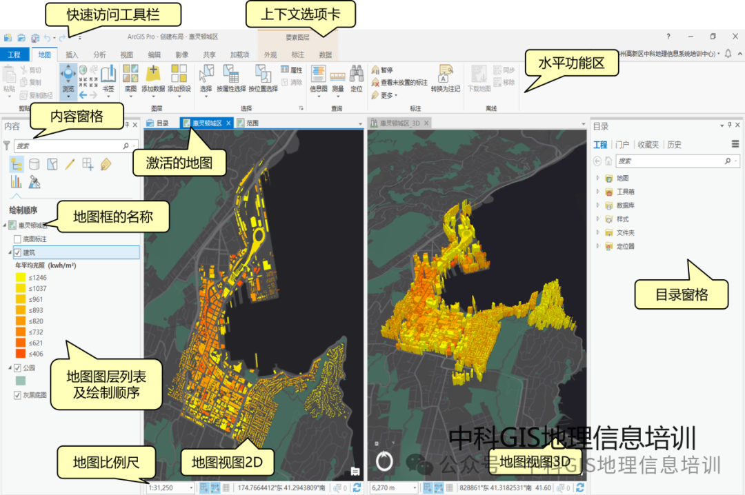Screen dimensions: 745x495
Task: Toggle the 灰黑底图 layer checkbox
Action: [x=17, y=395]
